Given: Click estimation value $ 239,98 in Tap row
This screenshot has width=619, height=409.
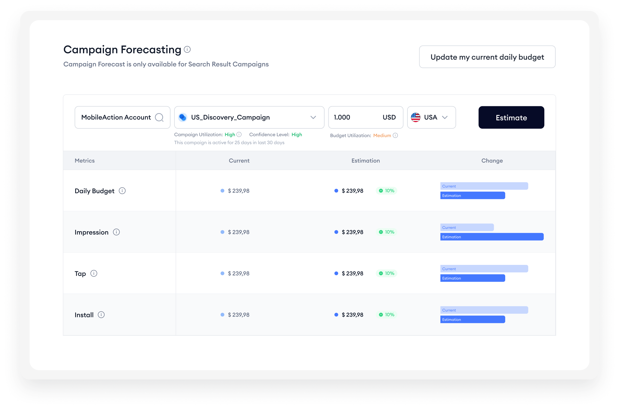Looking at the screenshot, I should click(353, 273).
